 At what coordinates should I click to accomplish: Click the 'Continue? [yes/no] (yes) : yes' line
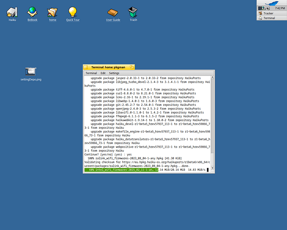(x=108, y=155)
